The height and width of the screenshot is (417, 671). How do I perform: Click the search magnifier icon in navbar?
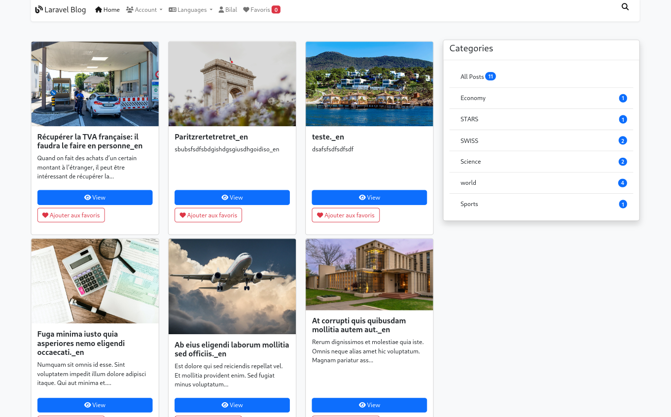(625, 7)
